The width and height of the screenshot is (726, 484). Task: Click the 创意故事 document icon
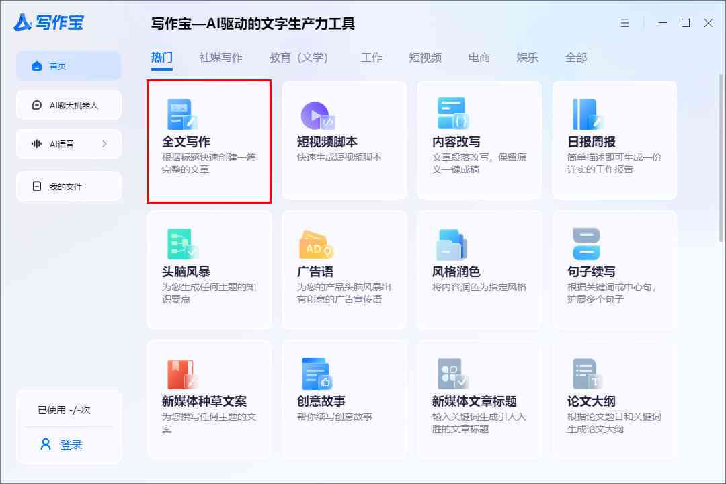(317, 374)
